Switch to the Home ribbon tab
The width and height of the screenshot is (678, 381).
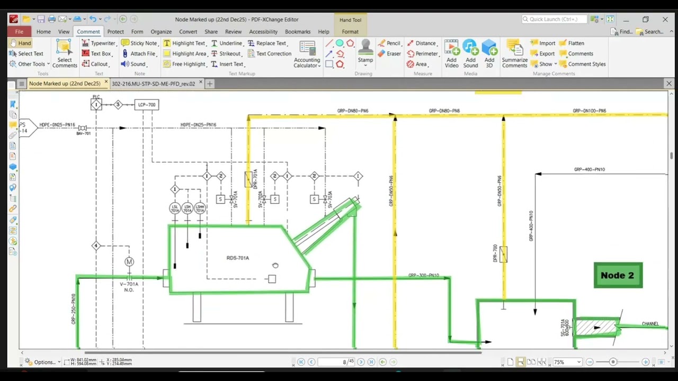point(43,32)
